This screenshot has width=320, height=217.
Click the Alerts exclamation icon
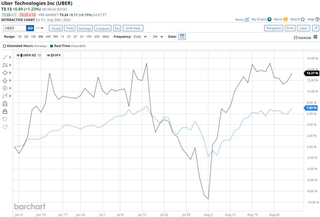286,19
